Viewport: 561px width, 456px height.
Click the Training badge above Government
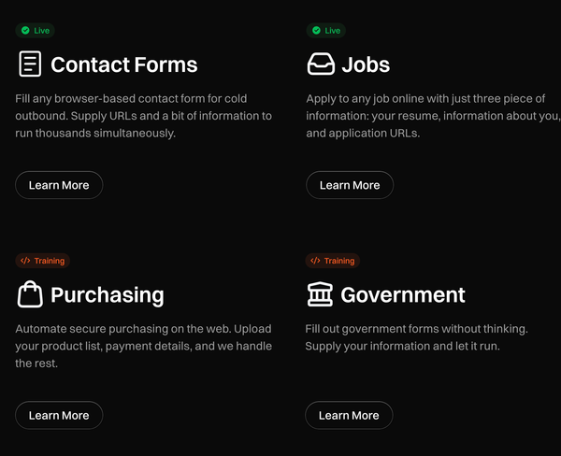[334, 261]
